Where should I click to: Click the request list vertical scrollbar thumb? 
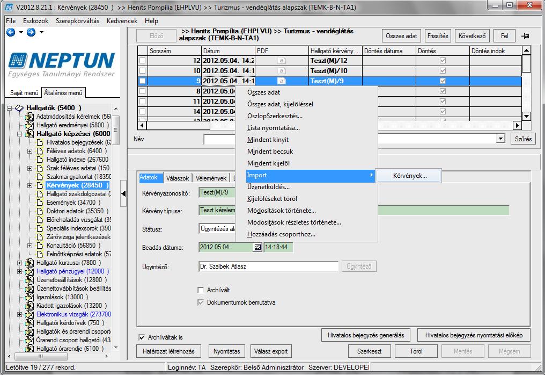pyautogui.click(x=527, y=64)
